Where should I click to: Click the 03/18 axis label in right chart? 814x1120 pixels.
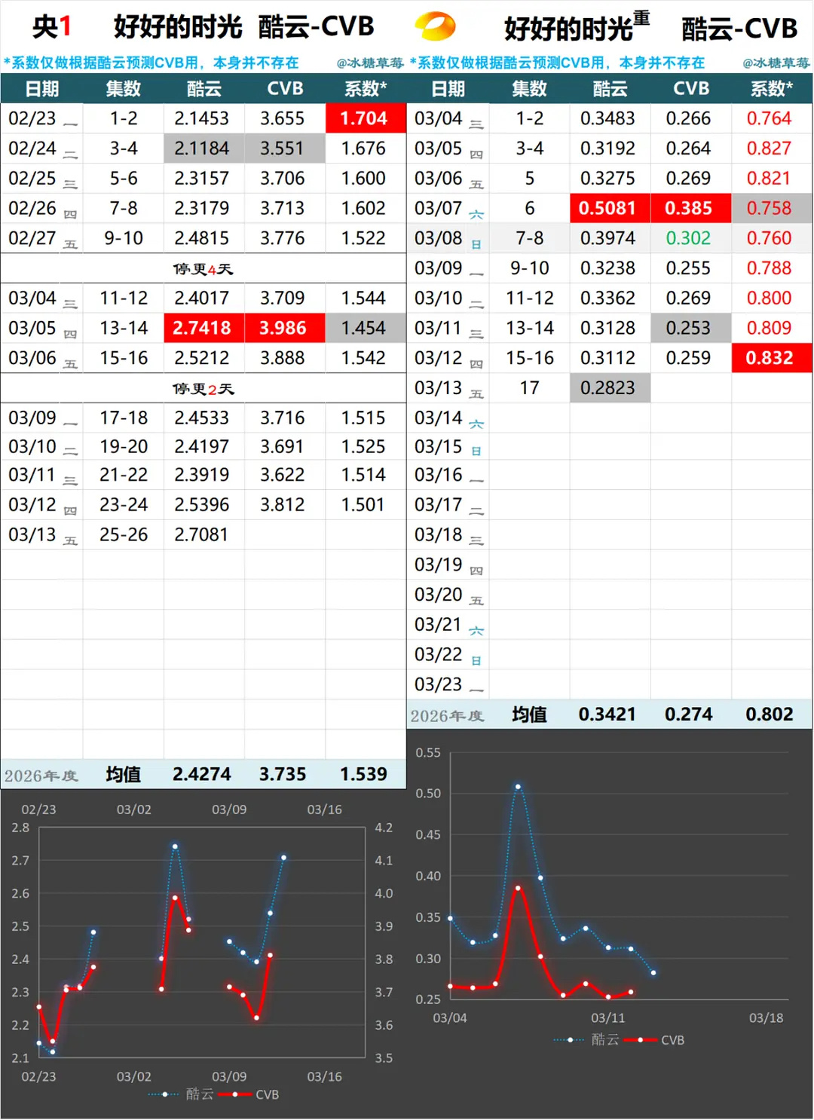(x=766, y=1018)
